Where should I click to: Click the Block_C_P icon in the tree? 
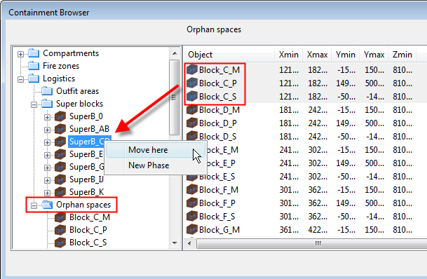[x=60, y=230]
